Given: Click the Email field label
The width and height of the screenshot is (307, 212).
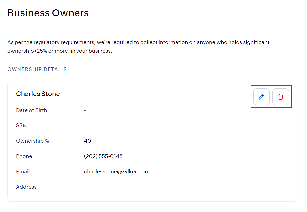Looking at the screenshot, I should (x=23, y=172).
